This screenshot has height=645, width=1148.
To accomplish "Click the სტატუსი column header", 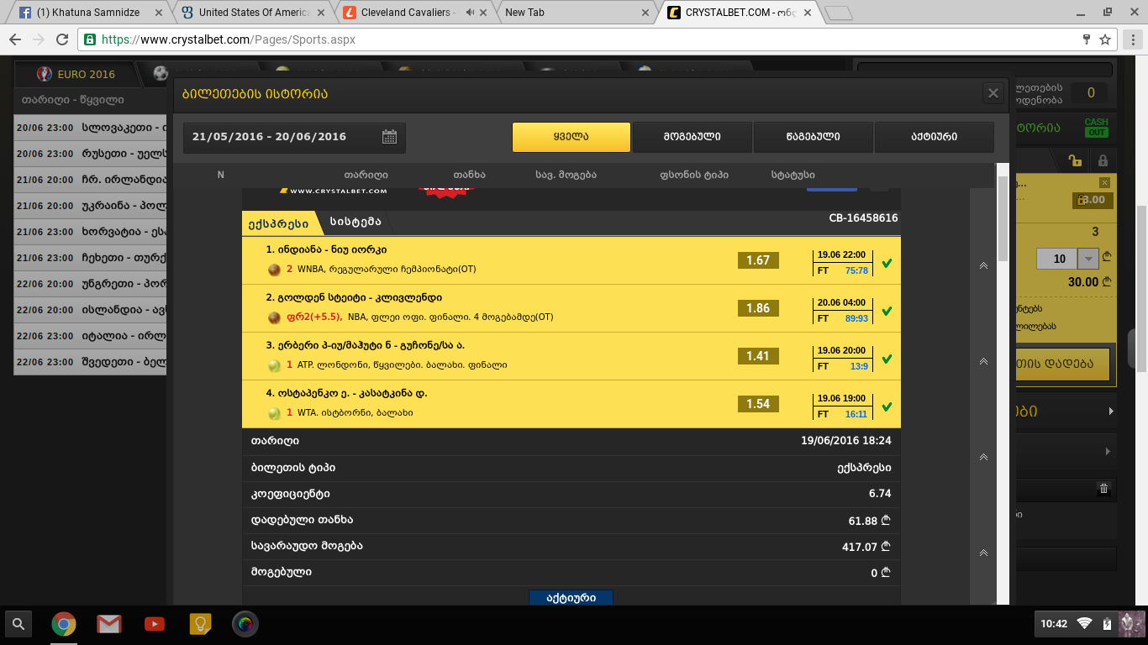I will [793, 175].
